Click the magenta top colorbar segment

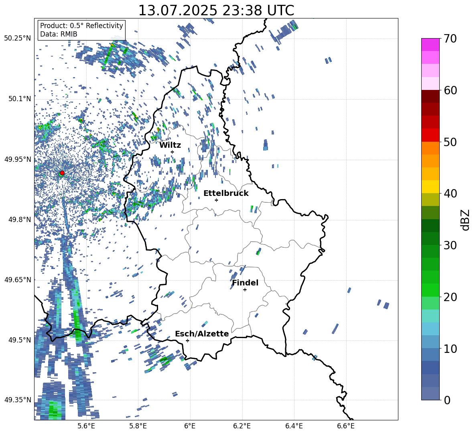pyautogui.click(x=430, y=45)
